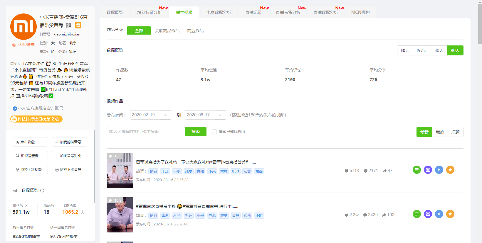Viewport: 482px width, 243px height.
Task: Select the 播主视频 tab
Action: (x=184, y=12)
